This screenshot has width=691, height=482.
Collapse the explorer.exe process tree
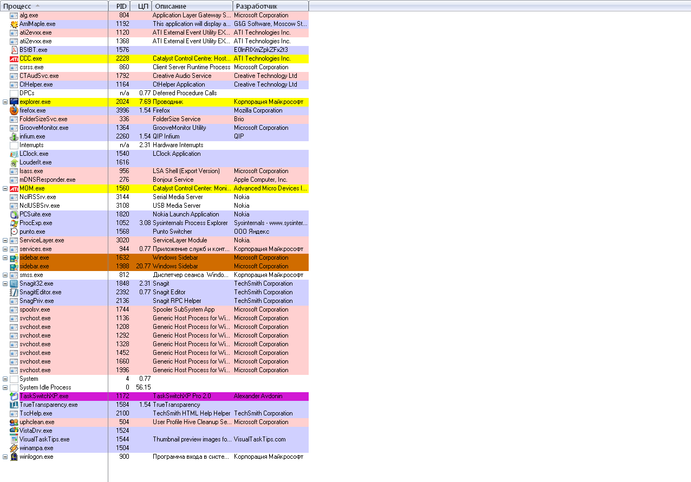point(5,102)
